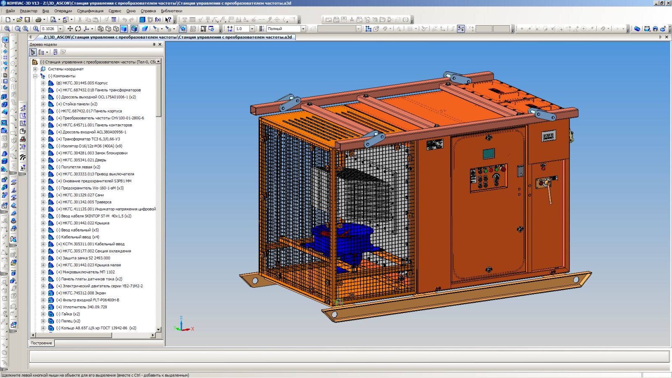Click the Pan view (move) tool
The image size is (672, 378).
[x=70, y=29]
